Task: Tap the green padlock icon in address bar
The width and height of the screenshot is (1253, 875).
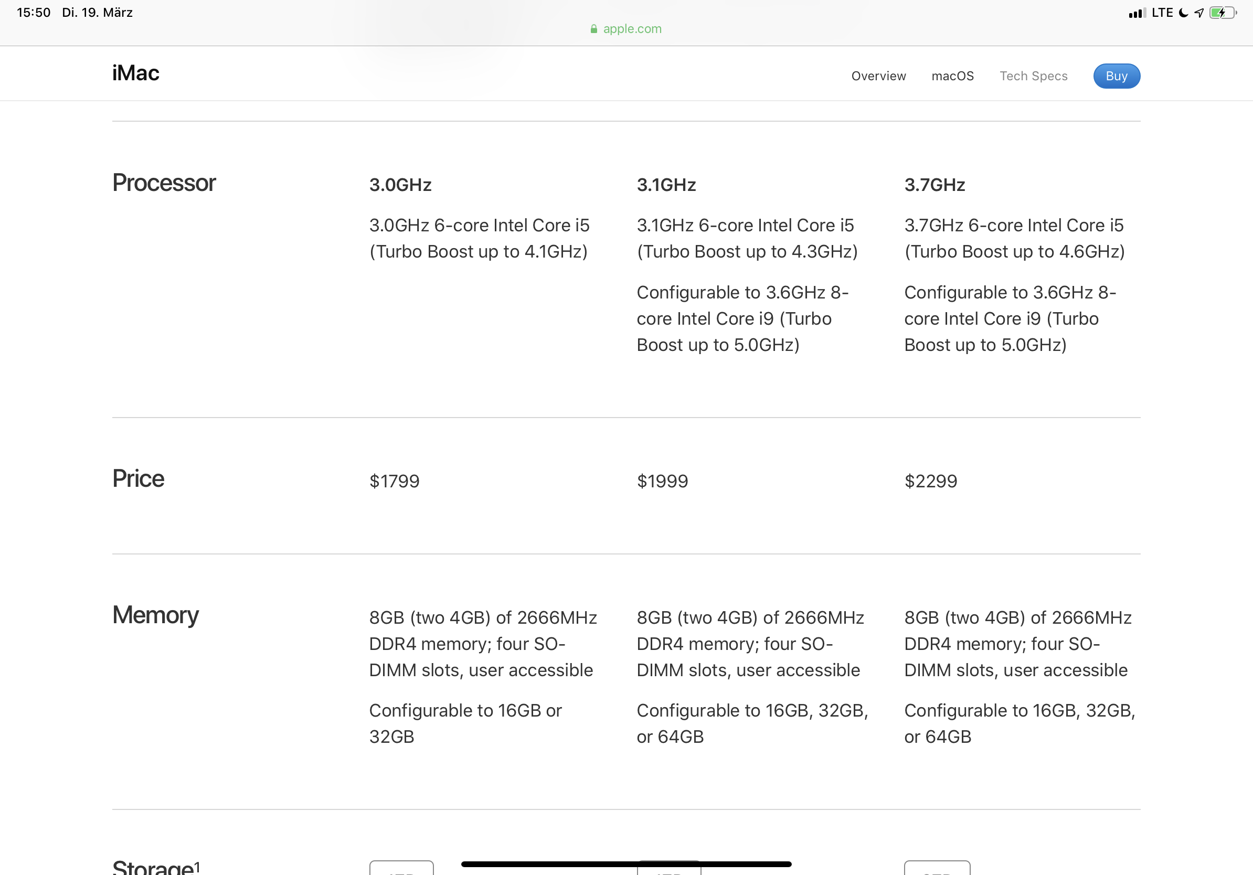Action: (x=594, y=29)
